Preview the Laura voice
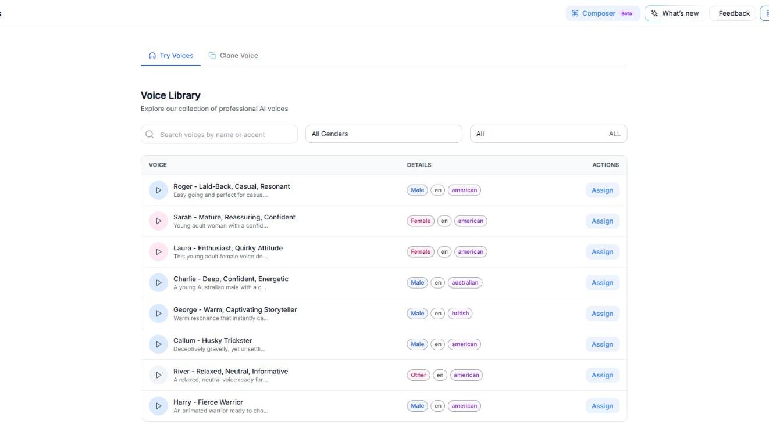The height and width of the screenshot is (432, 769). coord(158,252)
